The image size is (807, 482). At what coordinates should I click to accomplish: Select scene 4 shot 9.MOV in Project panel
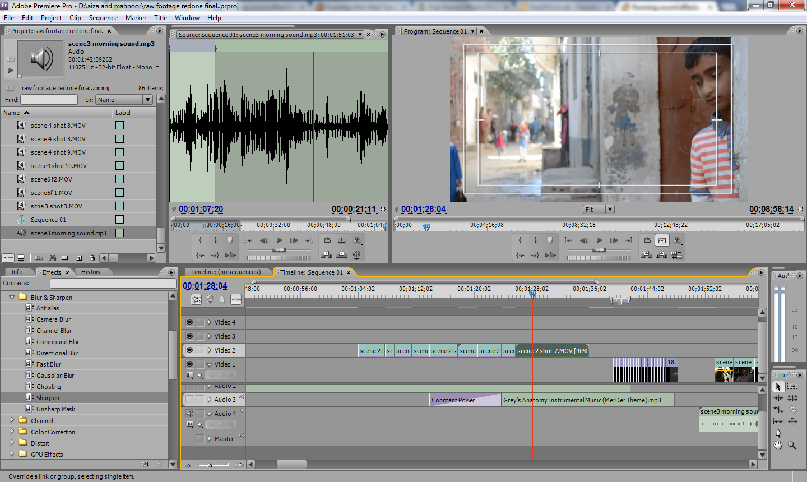(58, 152)
